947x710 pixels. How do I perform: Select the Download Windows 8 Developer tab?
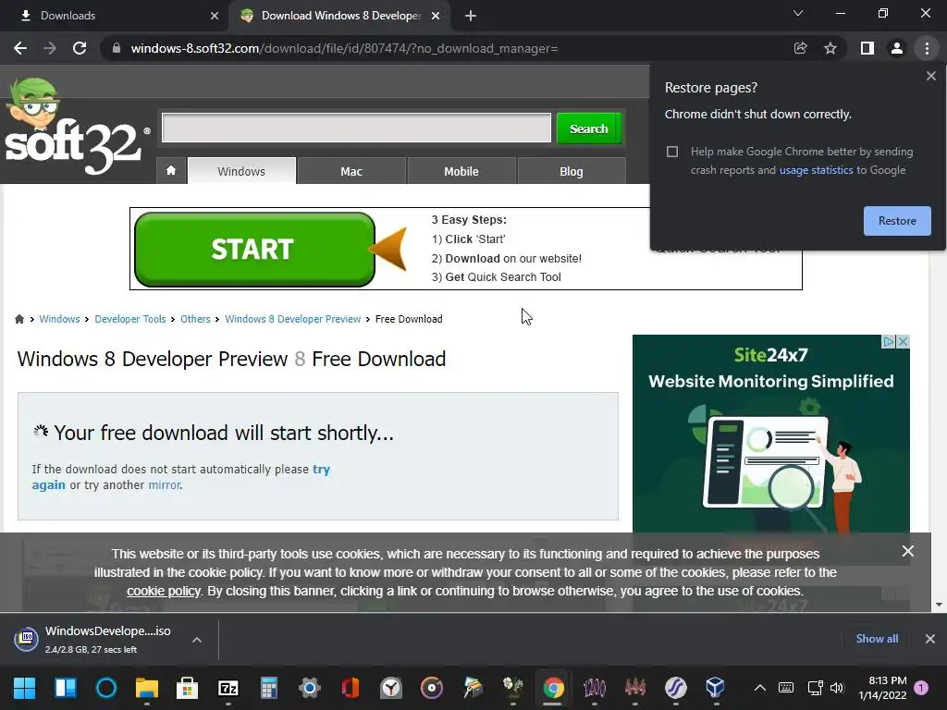pos(340,16)
